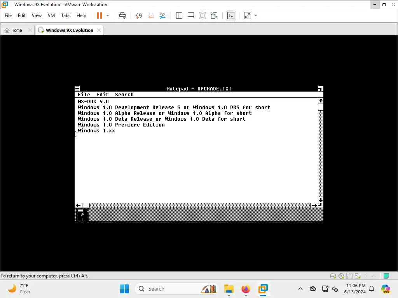Open the Windows Start menu

[x=124, y=289]
